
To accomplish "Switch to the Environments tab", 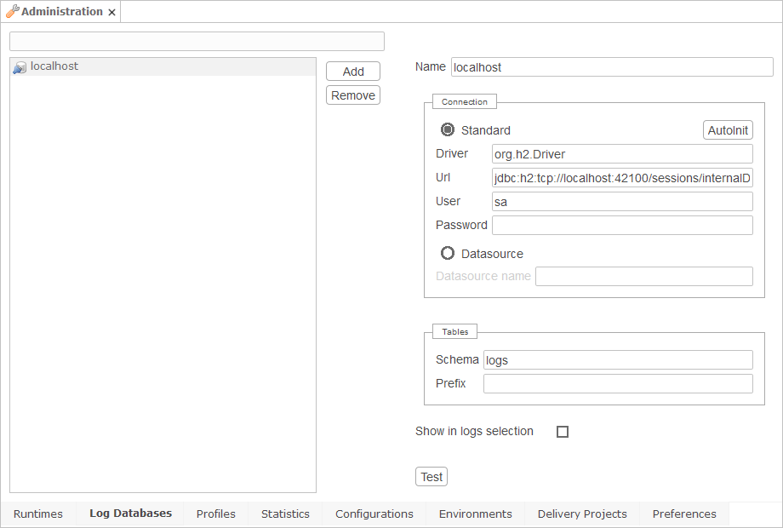I will click(x=475, y=514).
